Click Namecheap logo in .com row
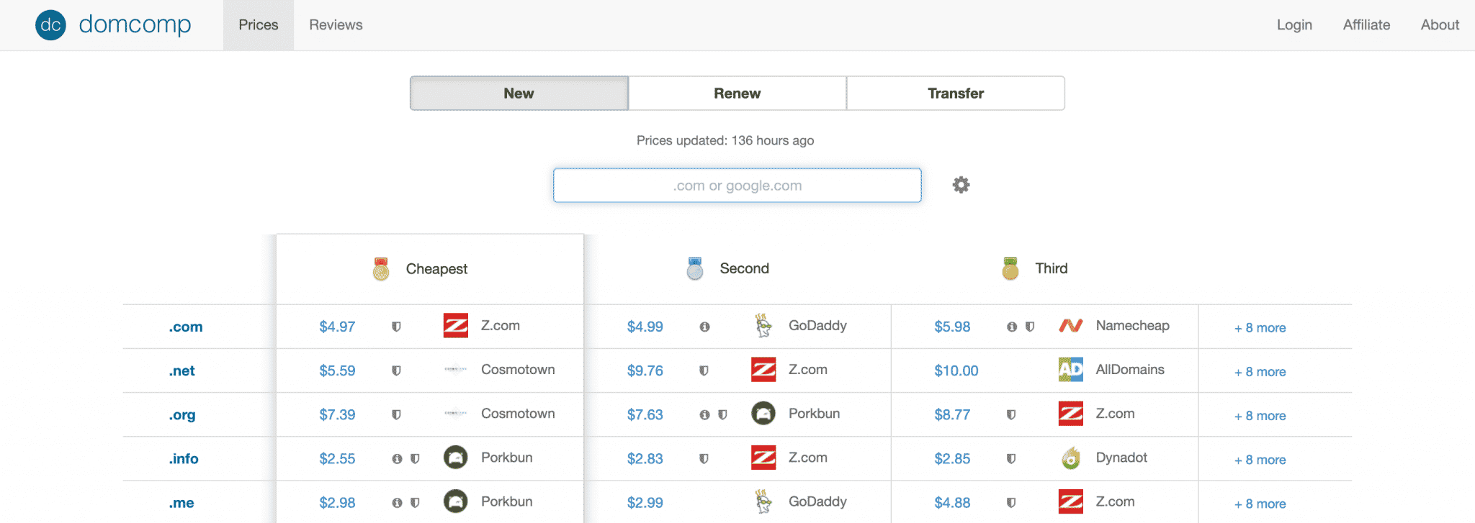This screenshot has width=1475, height=523. [1071, 326]
